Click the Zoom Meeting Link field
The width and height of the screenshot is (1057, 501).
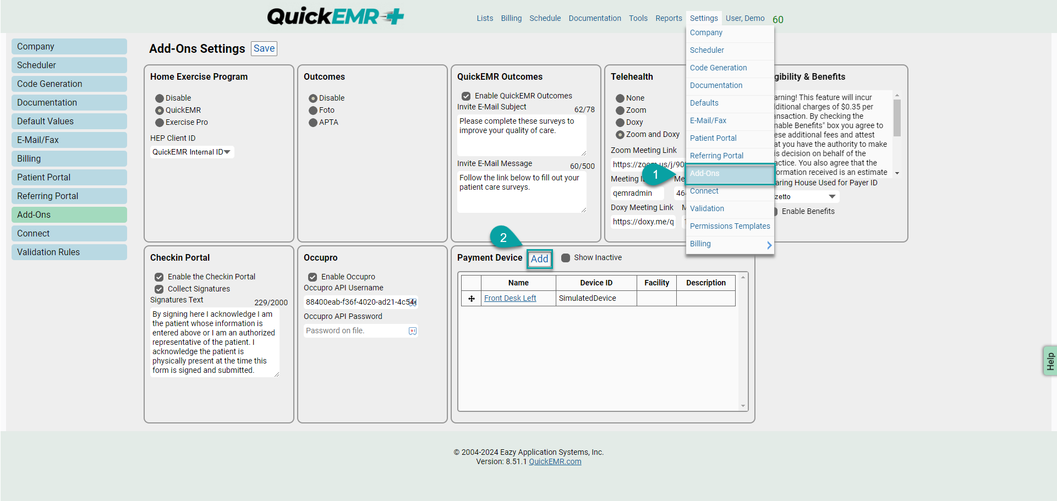(x=648, y=165)
